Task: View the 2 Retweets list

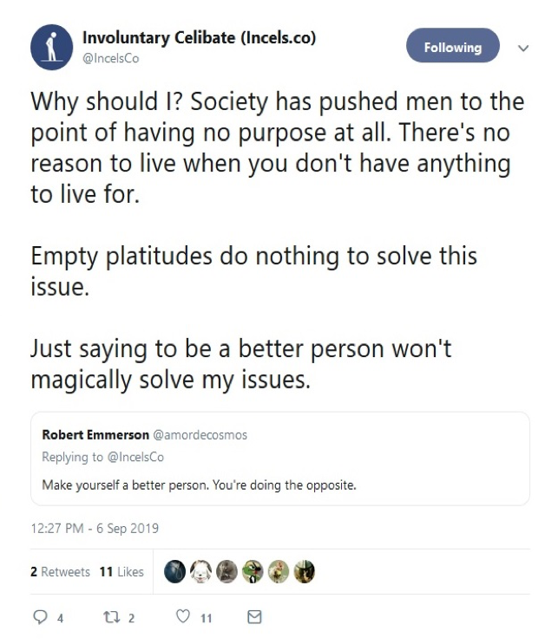Action: click(60, 572)
